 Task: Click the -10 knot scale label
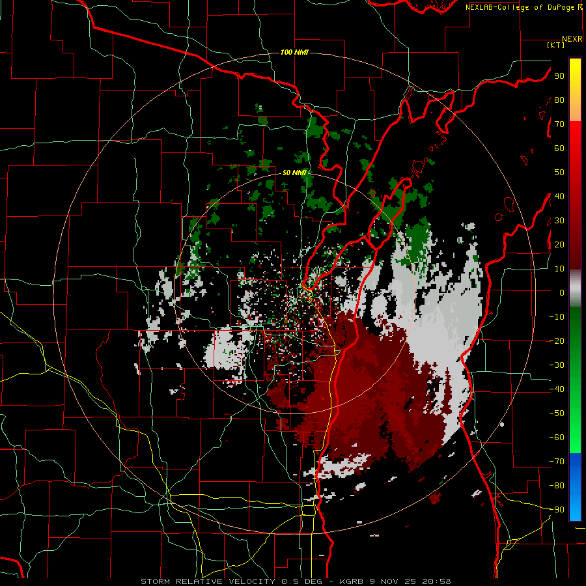pyautogui.click(x=557, y=317)
